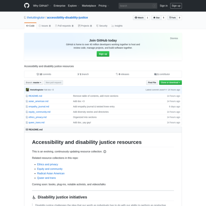Open the README.md file

pyautogui.click(x=35, y=96)
